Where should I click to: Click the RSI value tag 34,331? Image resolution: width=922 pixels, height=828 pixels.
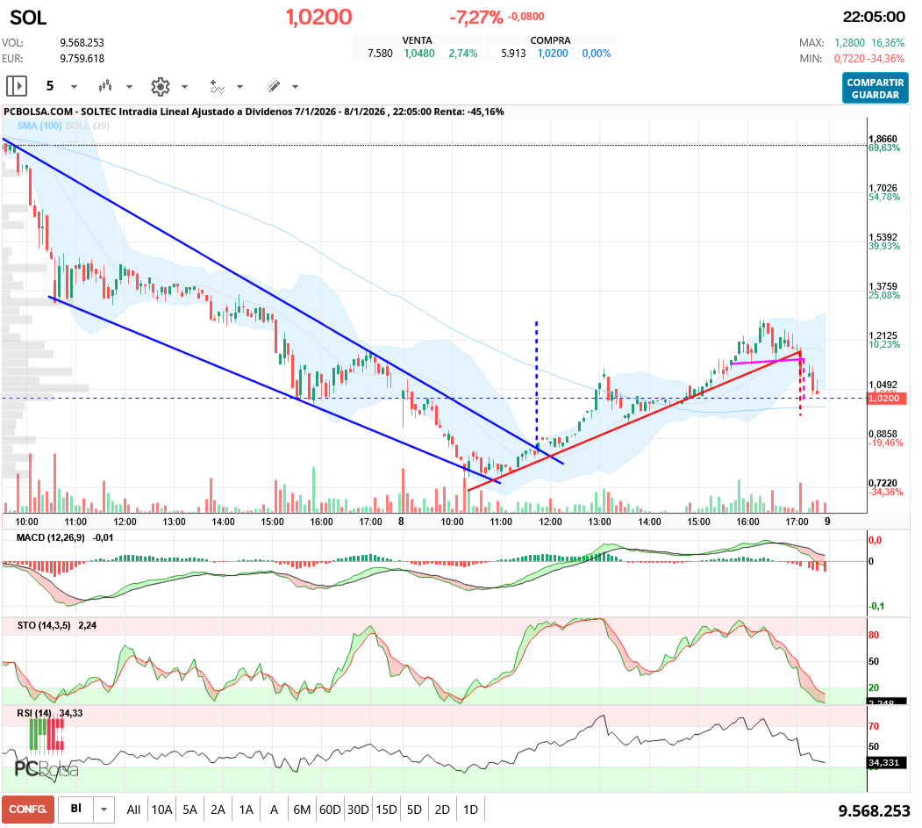(x=887, y=763)
